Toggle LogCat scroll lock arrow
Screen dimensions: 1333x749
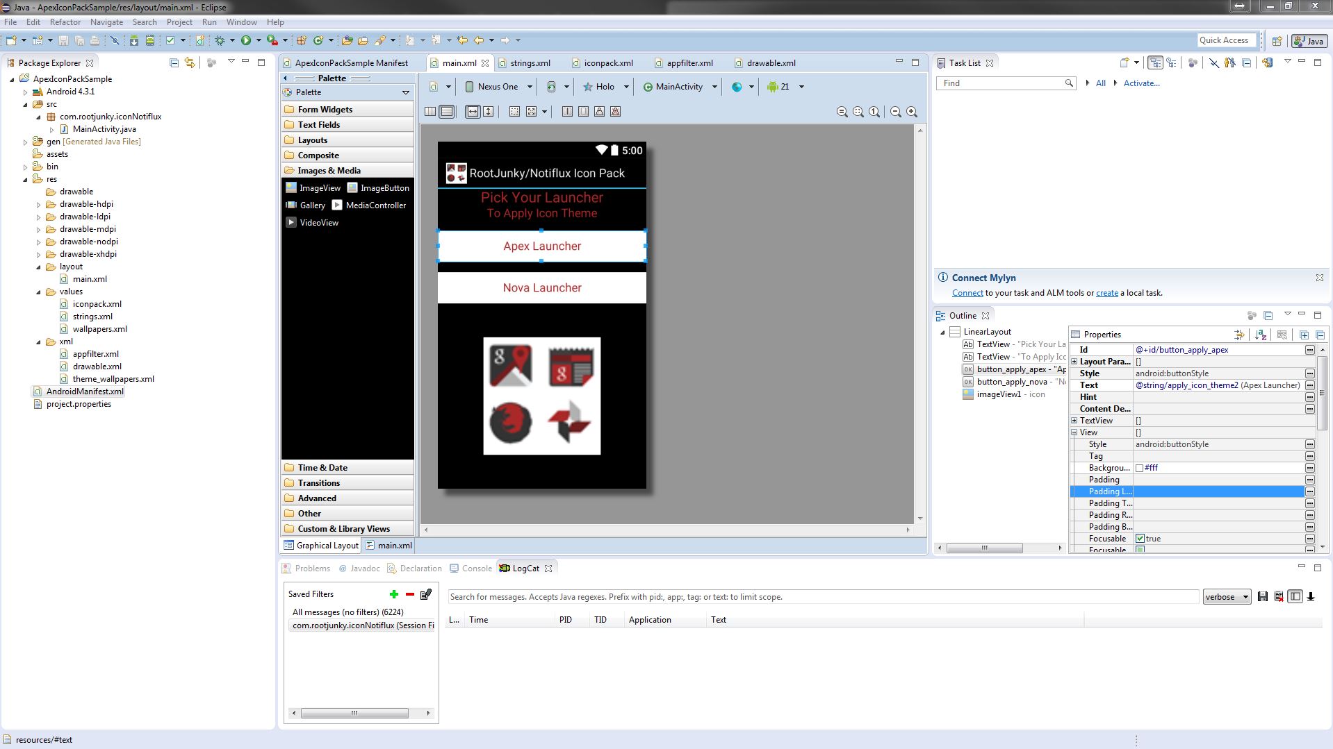click(x=1311, y=597)
